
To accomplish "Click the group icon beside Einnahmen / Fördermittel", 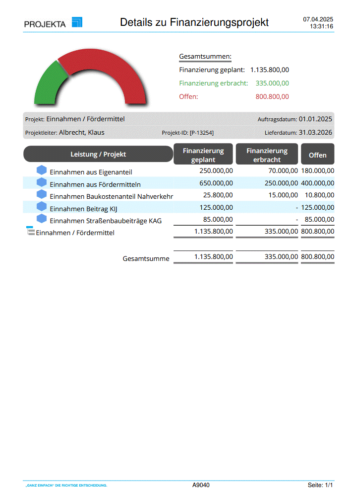I will [30, 231].
